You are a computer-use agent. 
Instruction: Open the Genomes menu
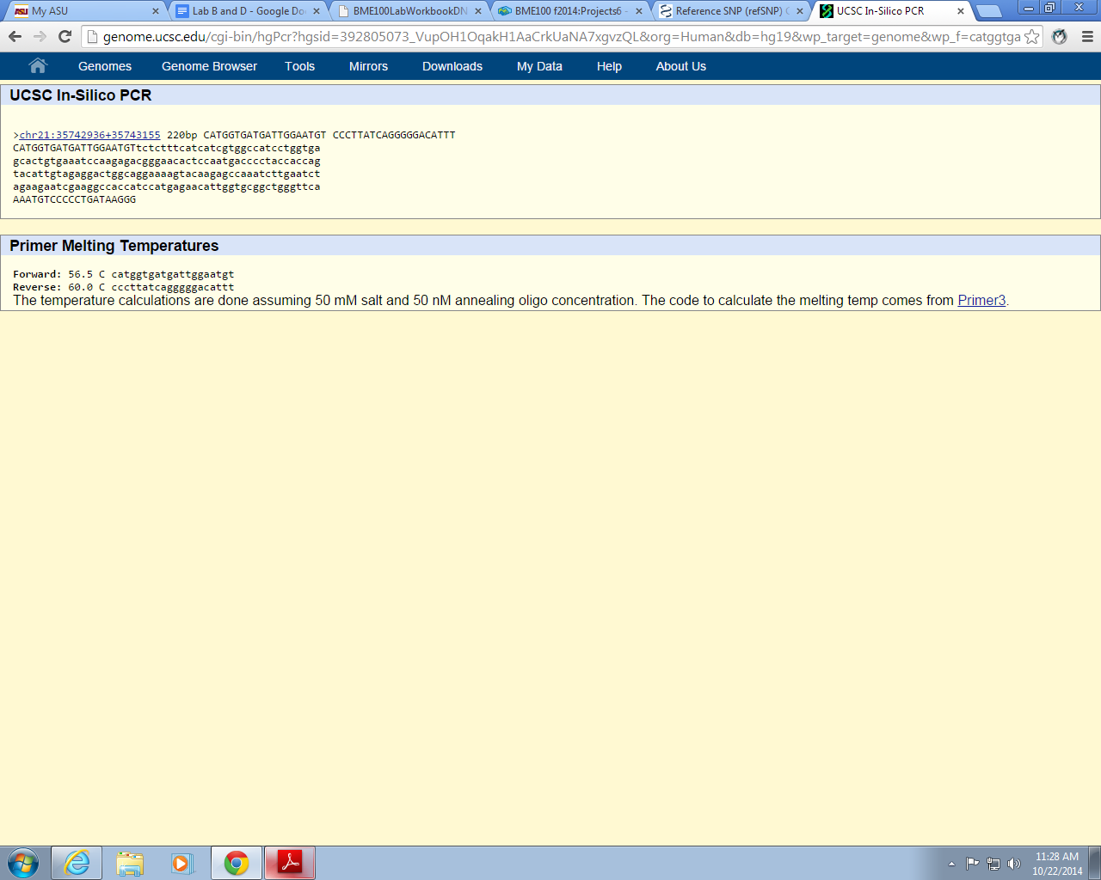coord(105,66)
